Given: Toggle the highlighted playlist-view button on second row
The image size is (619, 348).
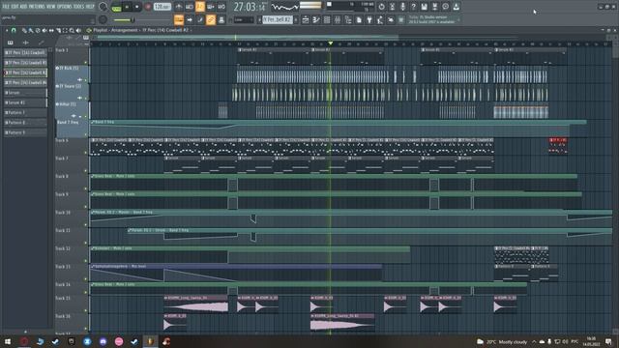Looking at the screenshot, I should (x=179, y=19).
